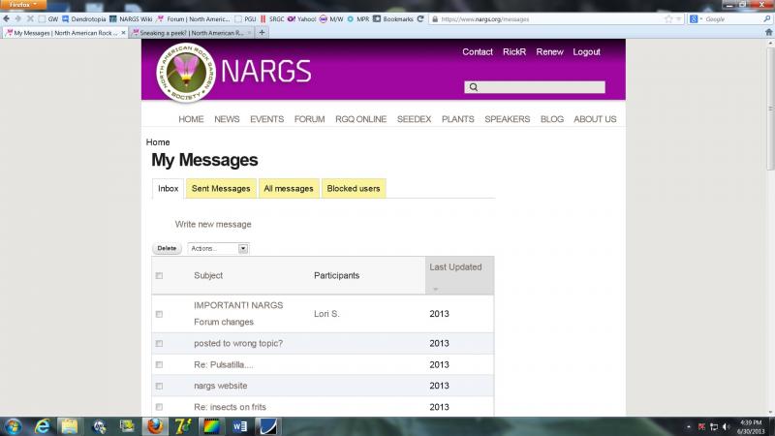Tick checkbox for 'posted to wrong topic?' message
Screen dimensions: 775x436
coord(159,344)
